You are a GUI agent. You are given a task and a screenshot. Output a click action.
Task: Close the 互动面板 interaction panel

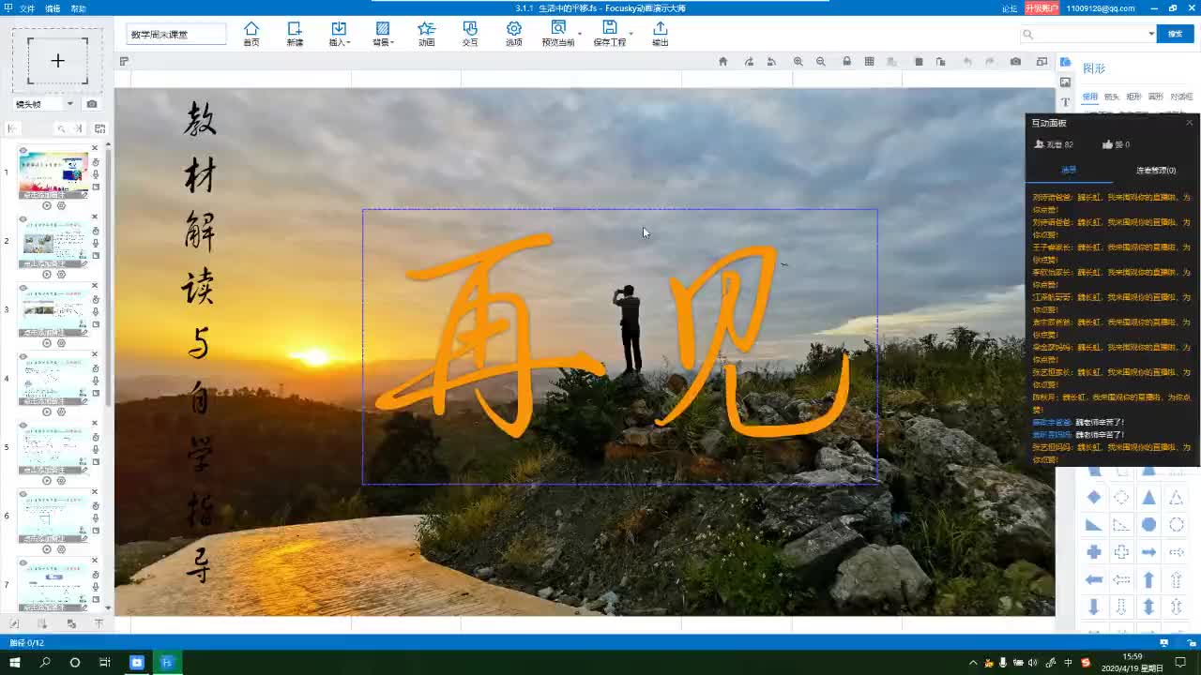click(1190, 123)
